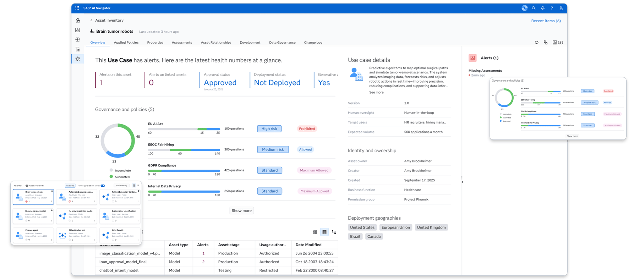Toggle Show approved use cases switch
Image resolution: width=639 pixels, height=280 pixels.
[x=103, y=186]
